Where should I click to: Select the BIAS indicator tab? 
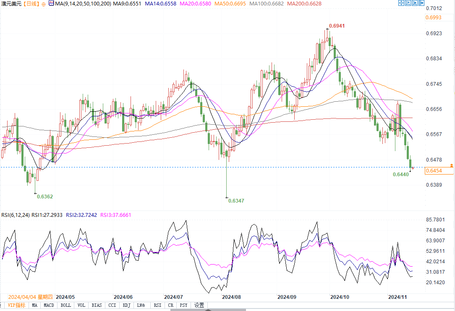97,305
